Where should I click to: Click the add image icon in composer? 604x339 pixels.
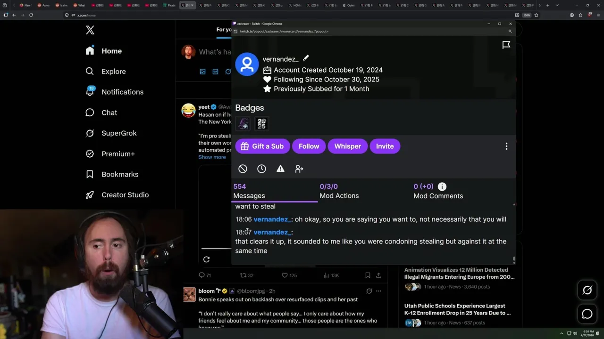coord(202,72)
